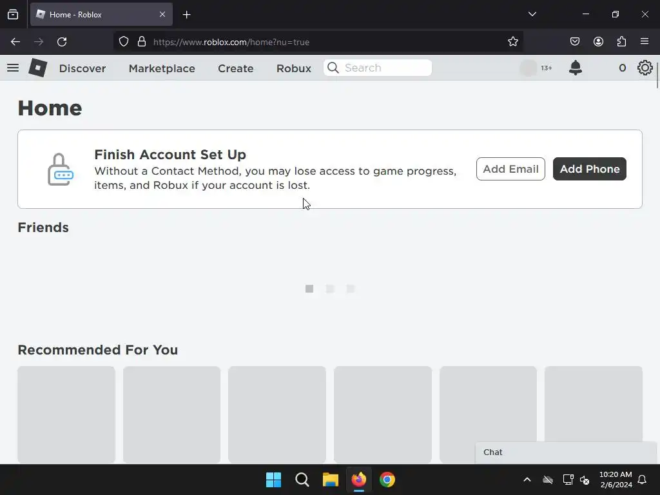Click the muted volume tray icon
The width and height of the screenshot is (660, 495).
click(x=585, y=480)
